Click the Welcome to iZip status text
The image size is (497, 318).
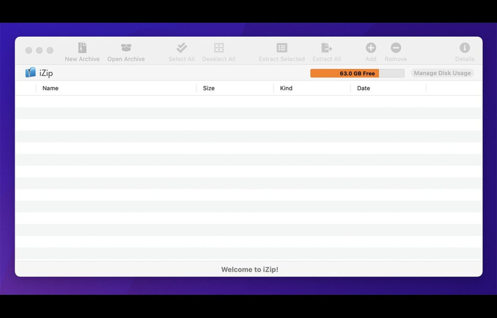pyautogui.click(x=249, y=269)
